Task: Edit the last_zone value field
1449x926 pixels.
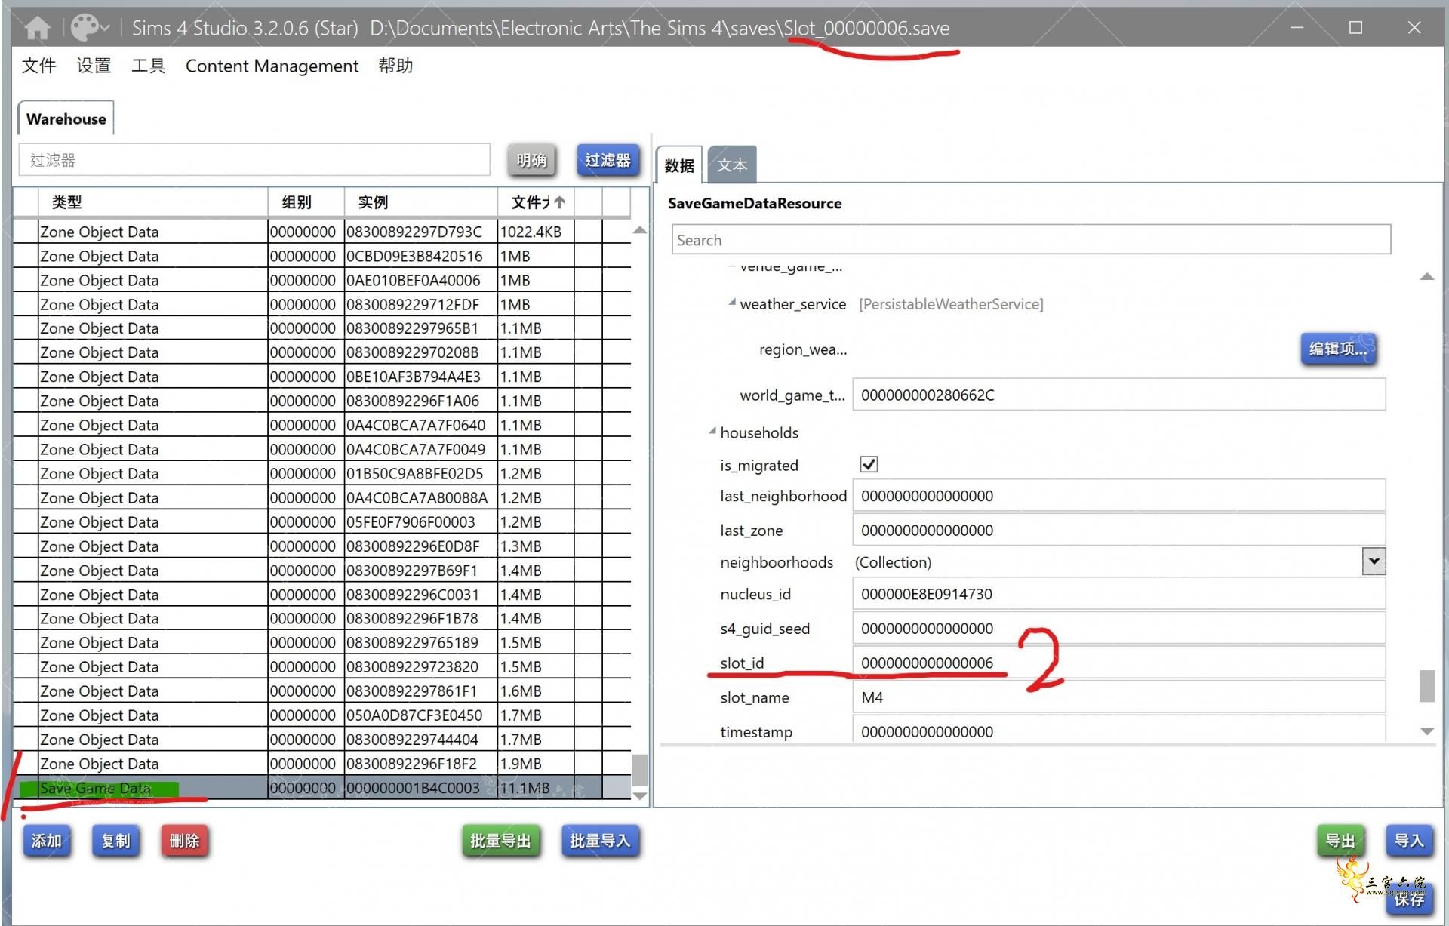Action: (x=1118, y=530)
